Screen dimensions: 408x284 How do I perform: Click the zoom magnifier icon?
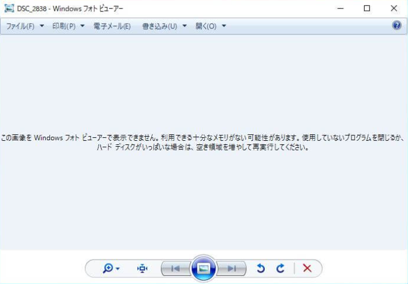(107, 268)
